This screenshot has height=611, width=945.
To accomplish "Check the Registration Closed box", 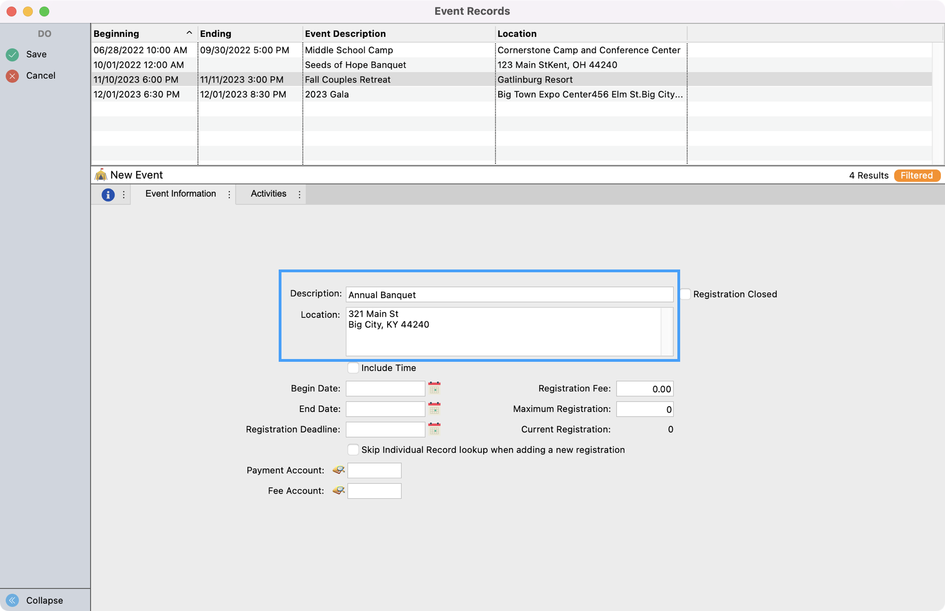I will pyautogui.click(x=685, y=294).
